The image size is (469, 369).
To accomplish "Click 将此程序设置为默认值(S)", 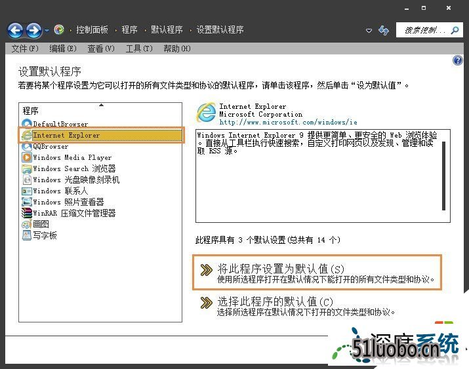I will click(x=280, y=269).
